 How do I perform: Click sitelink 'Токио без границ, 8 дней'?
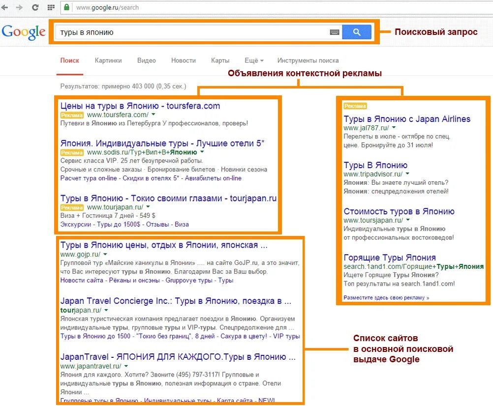tap(176, 336)
